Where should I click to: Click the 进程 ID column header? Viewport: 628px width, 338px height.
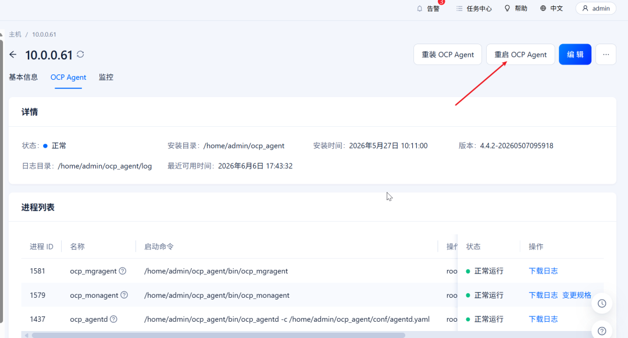click(x=41, y=247)
